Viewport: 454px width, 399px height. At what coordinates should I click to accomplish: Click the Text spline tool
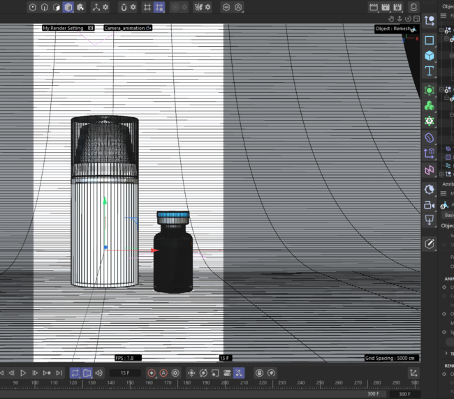tap(430, 70)
